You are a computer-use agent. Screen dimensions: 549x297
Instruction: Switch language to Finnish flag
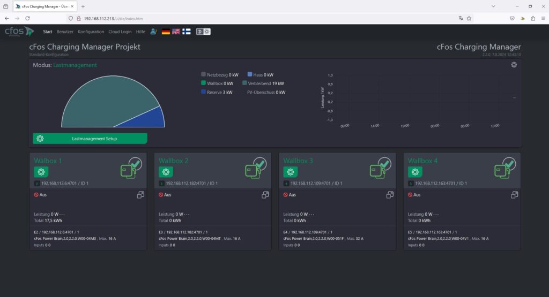pyautogui.click(x=187, y=32)
